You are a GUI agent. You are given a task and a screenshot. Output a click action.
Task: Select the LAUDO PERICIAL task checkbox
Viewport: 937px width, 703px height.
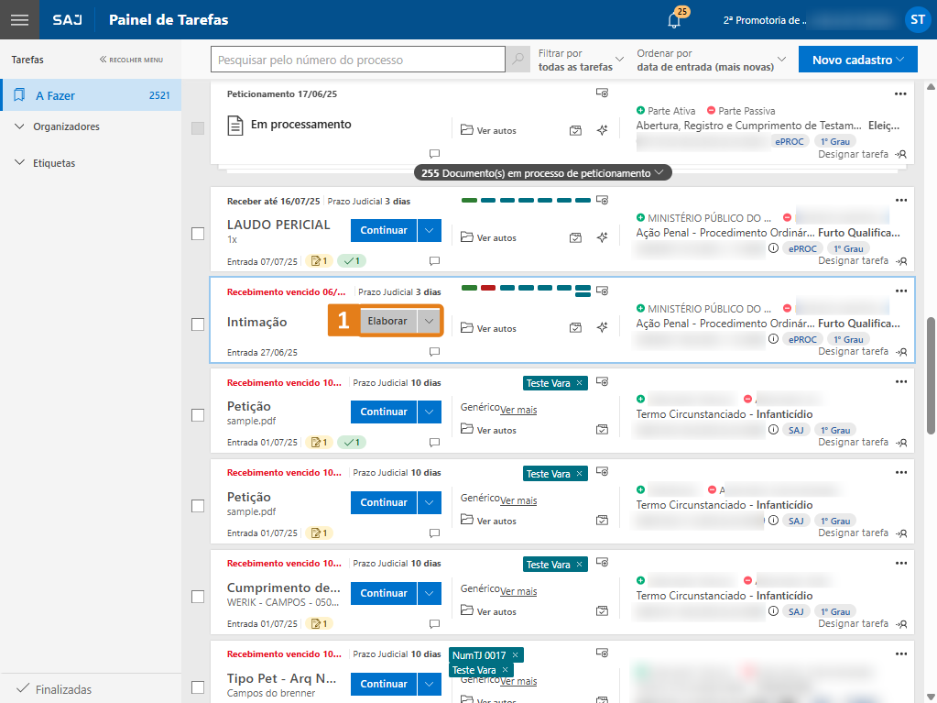(x=198, y=234)
